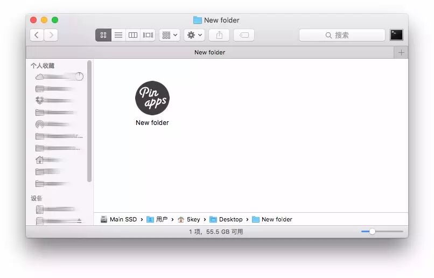The width and height of the screenshot is (434, 278).
Task: Click the search field
Action: [342, 35]
